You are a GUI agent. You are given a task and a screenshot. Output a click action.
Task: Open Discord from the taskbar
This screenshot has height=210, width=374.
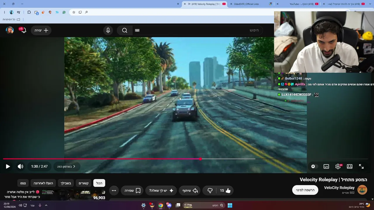(169, 206)
